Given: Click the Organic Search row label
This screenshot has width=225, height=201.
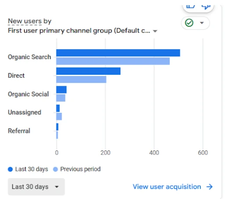Looking at the screenshot, I should [29, 57].
